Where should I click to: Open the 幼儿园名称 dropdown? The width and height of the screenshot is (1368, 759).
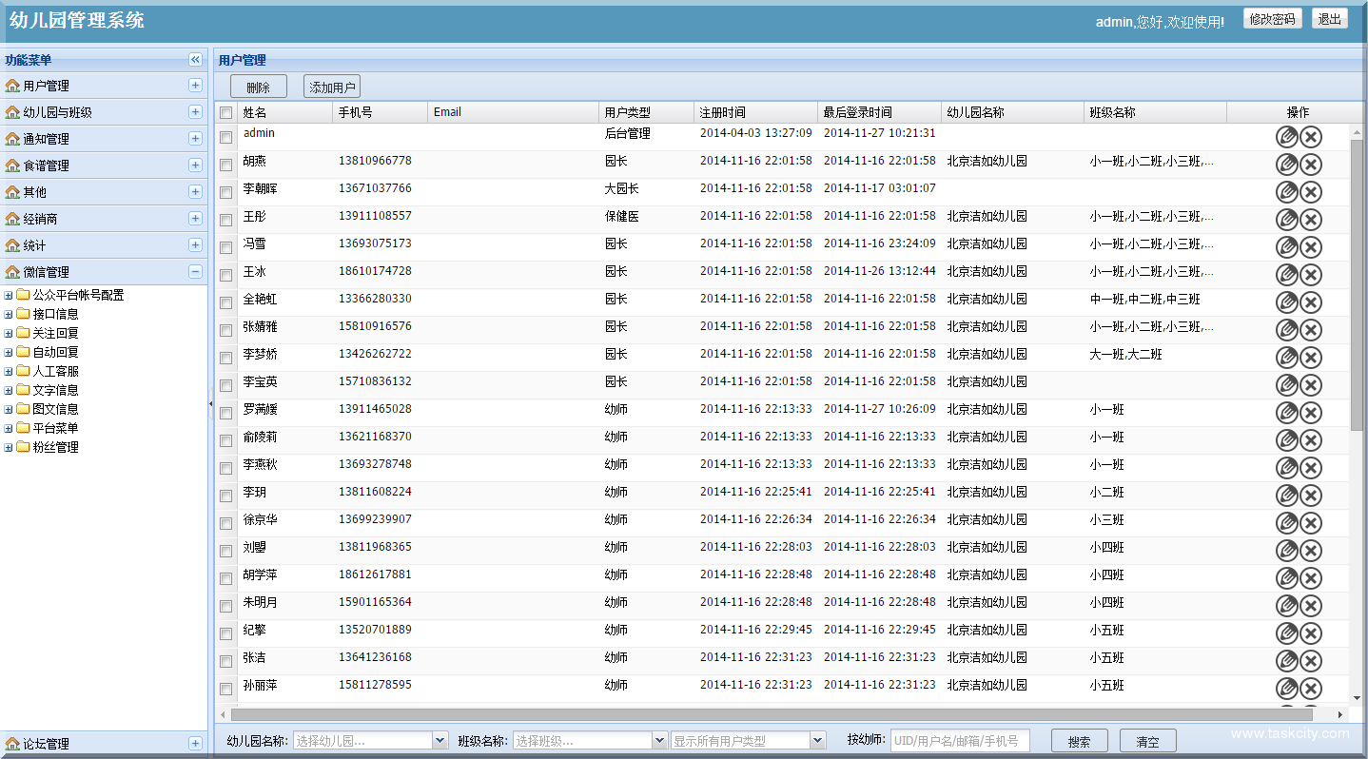pos(440,741)
